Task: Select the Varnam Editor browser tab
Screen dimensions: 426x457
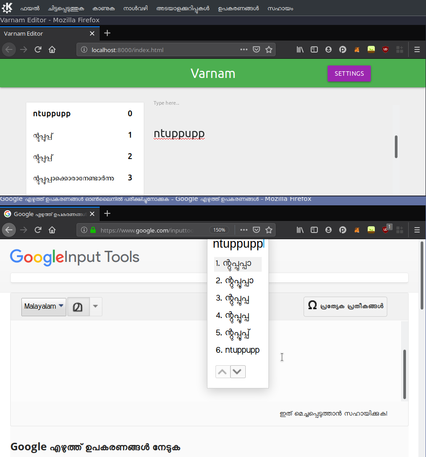Action: point(50,33)
